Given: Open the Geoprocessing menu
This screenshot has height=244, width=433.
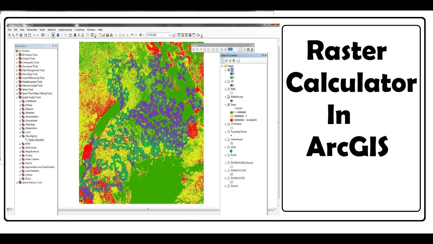Looking at the screenshot, I should pyautogui.click(x=65, y=30).
